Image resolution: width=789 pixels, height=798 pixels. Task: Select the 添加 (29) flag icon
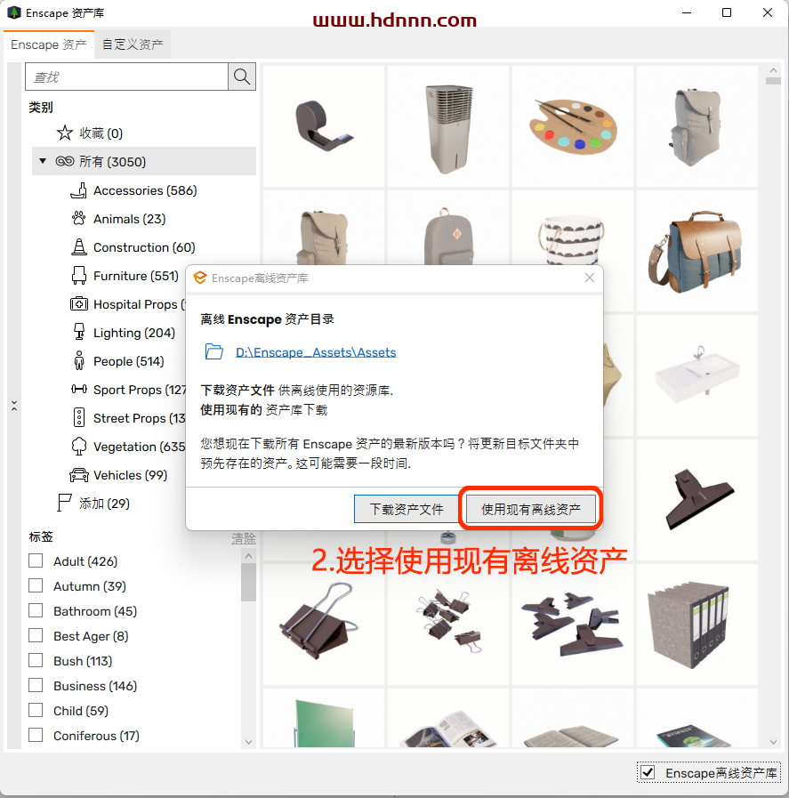64,504
